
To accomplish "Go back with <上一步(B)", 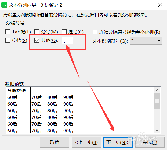I will [86, 142].
